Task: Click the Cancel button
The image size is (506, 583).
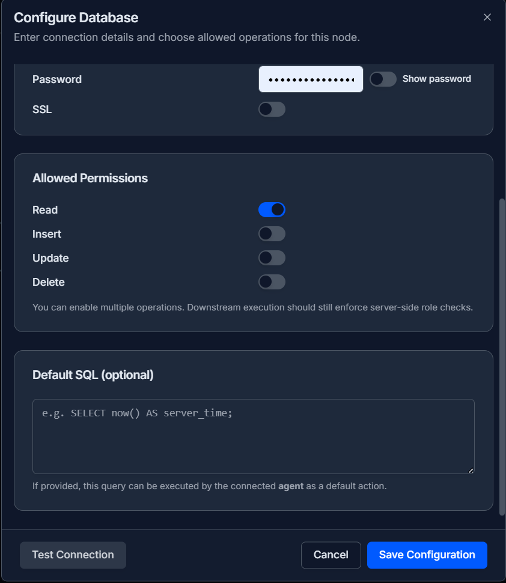Action: [331, 555]
